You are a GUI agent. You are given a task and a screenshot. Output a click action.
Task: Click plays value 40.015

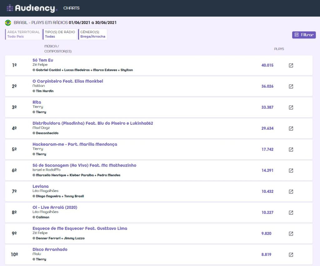(267, 65)
